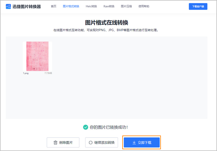
Task: Click the trash can icon for 删除图片
Action: 56,142
